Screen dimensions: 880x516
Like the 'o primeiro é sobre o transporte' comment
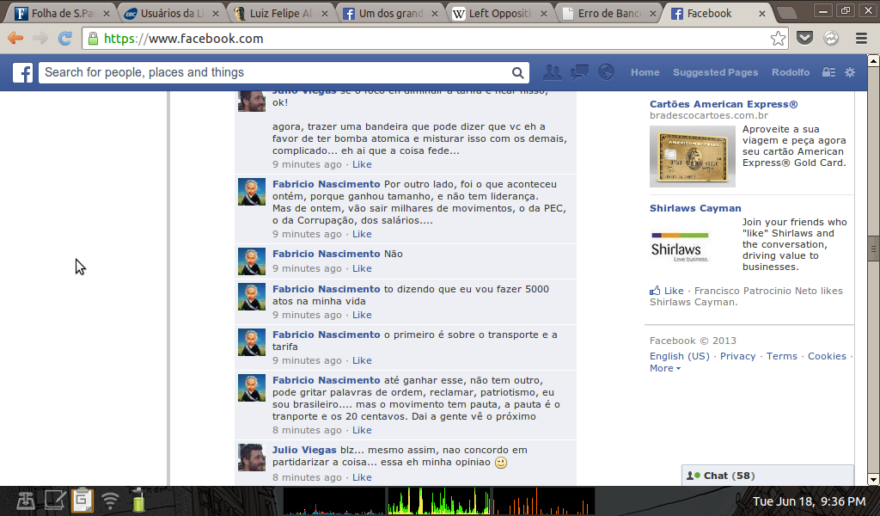coord(362,360)
